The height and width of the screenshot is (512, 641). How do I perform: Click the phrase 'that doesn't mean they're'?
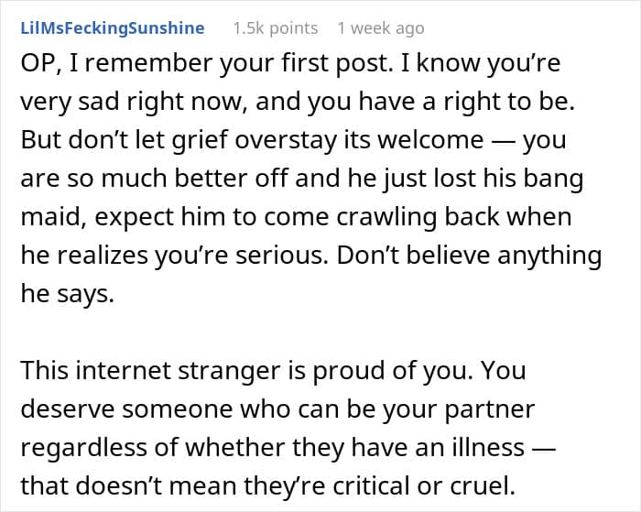click(174, 485)
